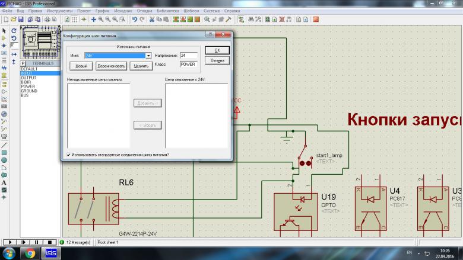This screenshot has height=260, width=463.
Task: Open search and tag binoculars icon
Action: 251,20
